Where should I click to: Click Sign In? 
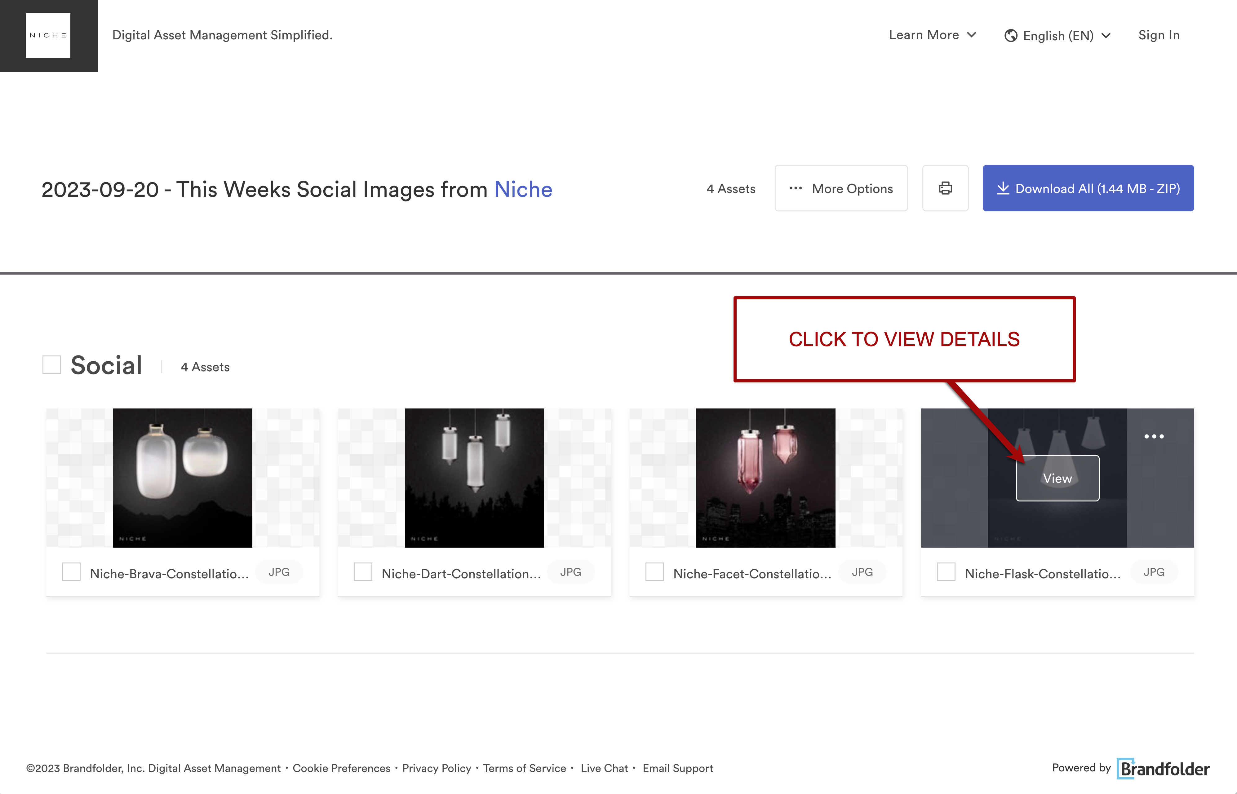pyautogui.click(x=1159, y=35)
